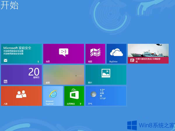
Task: Click the news icon in red banner
Action: 132,60
